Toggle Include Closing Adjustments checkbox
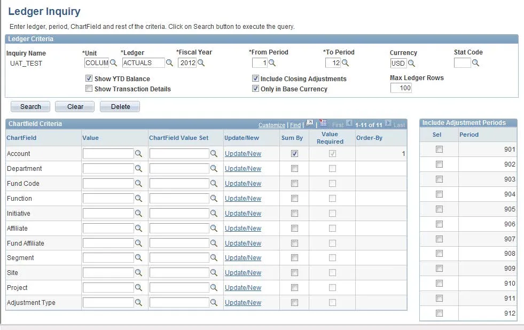The height and width of the screenshot is (330, 524). coord(255,78)
